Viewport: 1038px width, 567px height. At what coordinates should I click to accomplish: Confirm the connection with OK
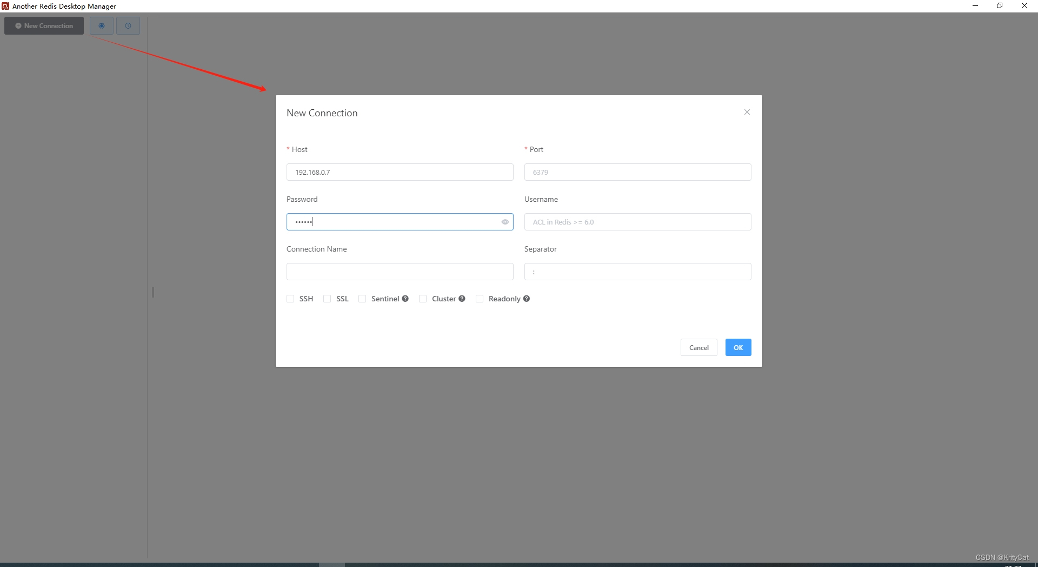pos(738,347)
